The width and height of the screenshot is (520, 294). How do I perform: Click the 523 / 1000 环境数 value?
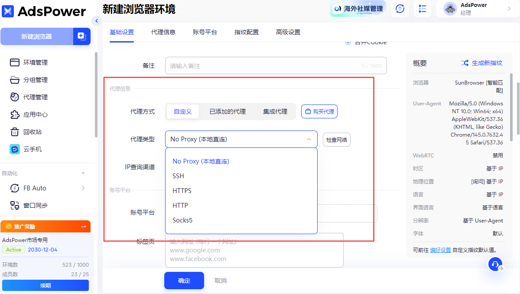pyautogui.click(x=75, y=265)
